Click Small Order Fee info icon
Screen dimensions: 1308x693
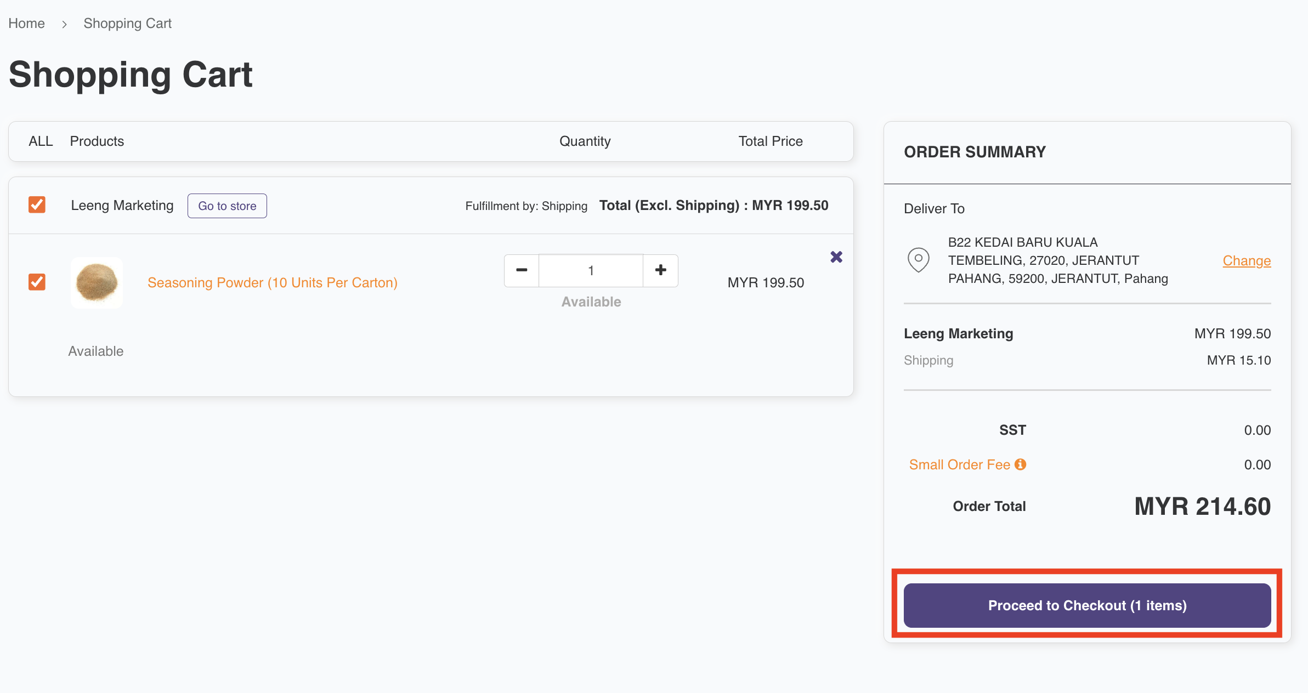(1020, 464)
